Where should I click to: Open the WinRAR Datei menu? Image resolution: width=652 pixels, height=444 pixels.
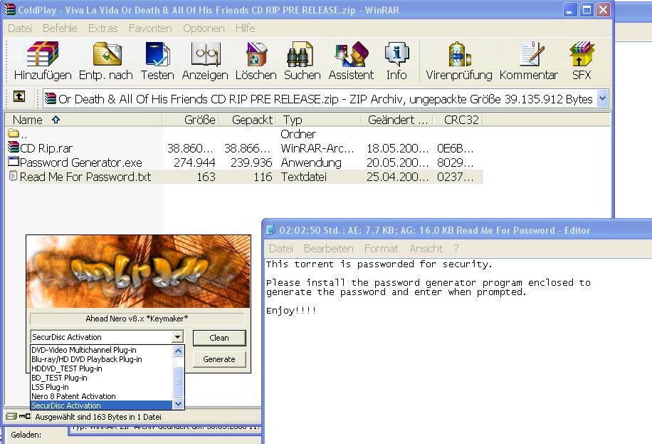19,29
